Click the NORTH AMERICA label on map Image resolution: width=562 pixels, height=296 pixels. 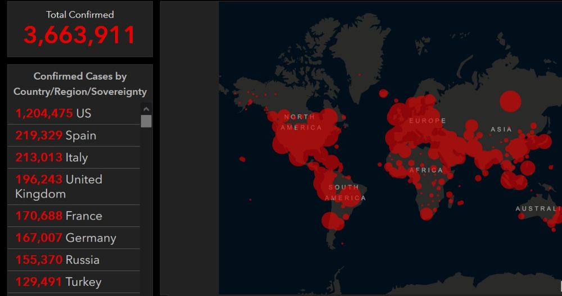point(301,122)
